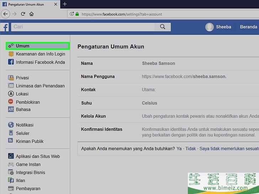
Task: Click the Keamanan dan Info Login badge icon
Action: click(x=11, y=54)
